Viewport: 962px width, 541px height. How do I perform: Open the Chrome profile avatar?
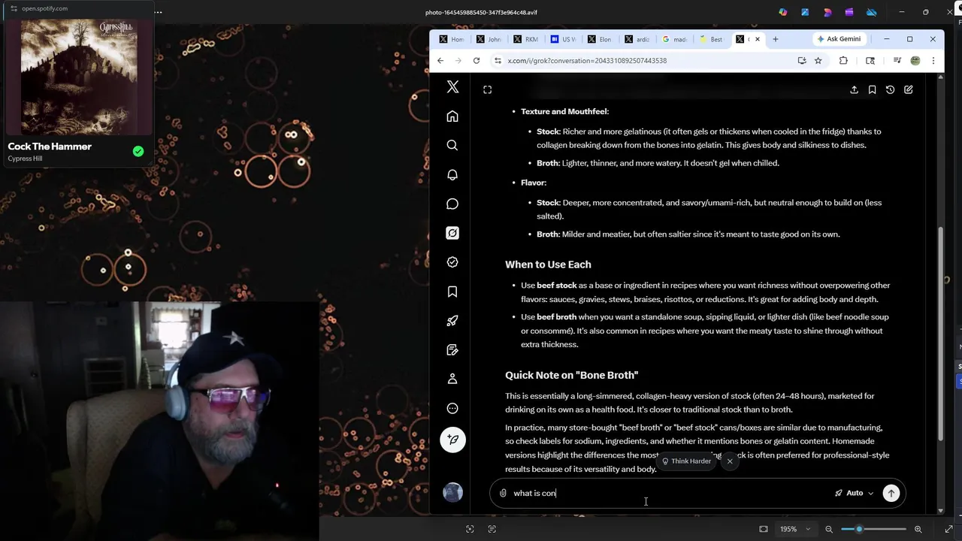point(915,61)
